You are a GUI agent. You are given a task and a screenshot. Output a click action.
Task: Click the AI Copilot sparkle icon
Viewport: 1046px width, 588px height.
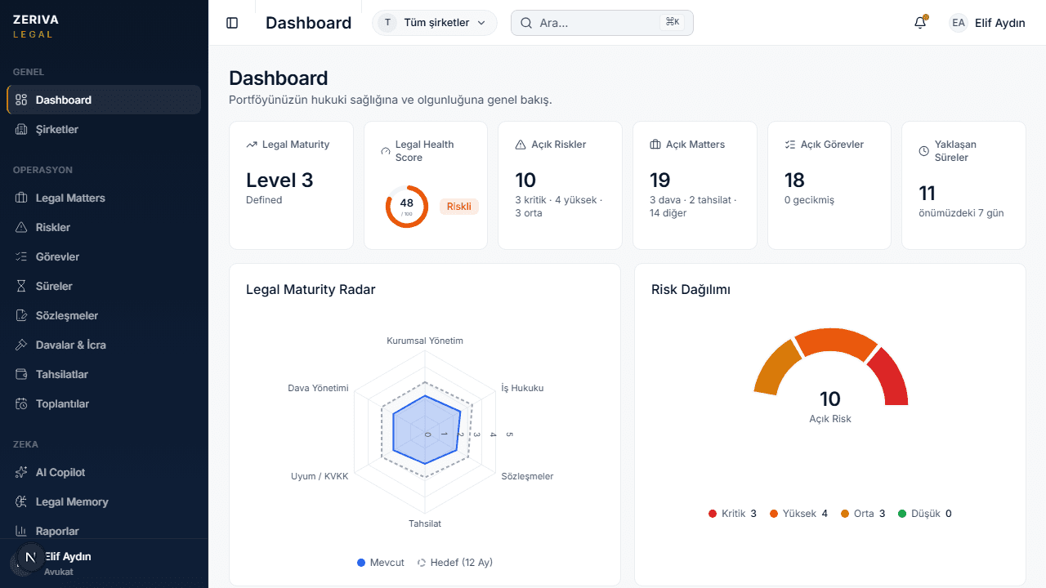22,472
